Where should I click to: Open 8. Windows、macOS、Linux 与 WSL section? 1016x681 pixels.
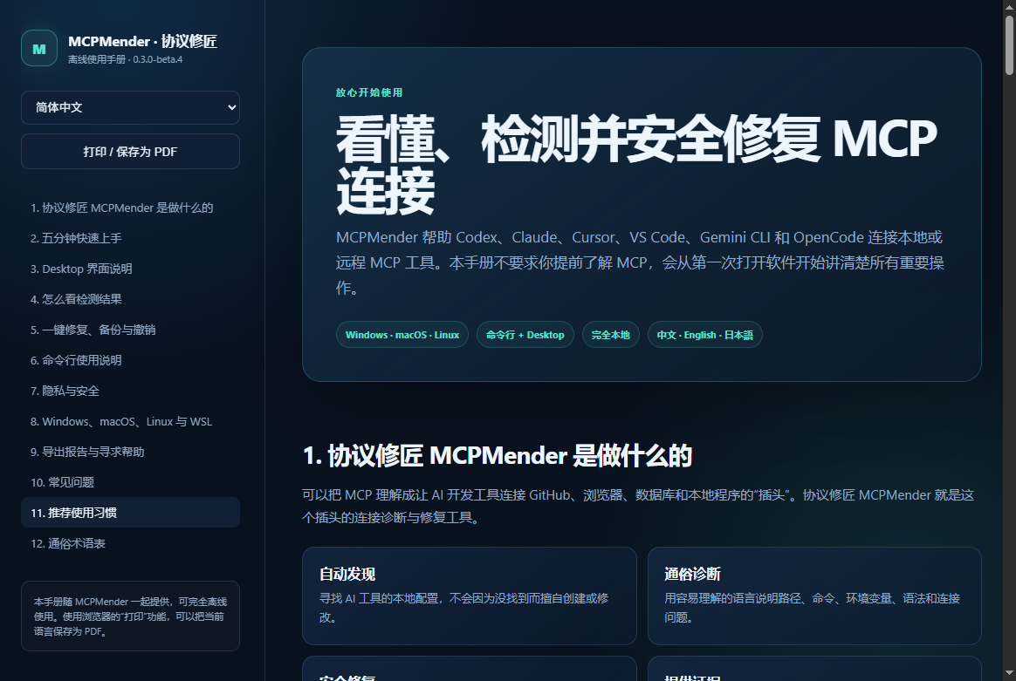click(130, 421)
